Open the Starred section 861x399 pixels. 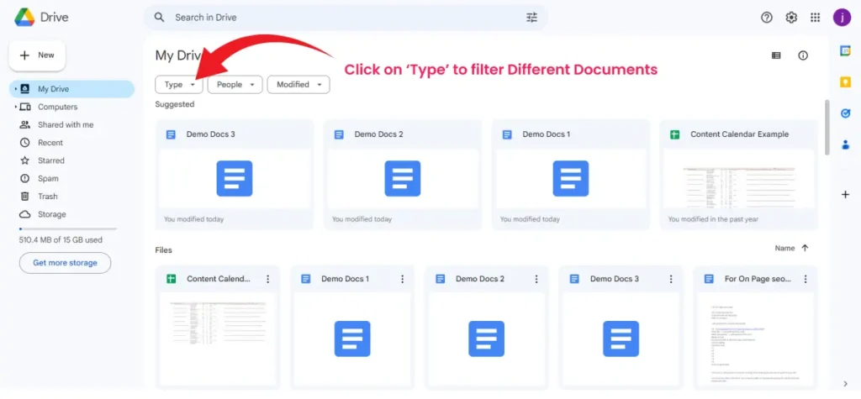(x=50, y=160)
